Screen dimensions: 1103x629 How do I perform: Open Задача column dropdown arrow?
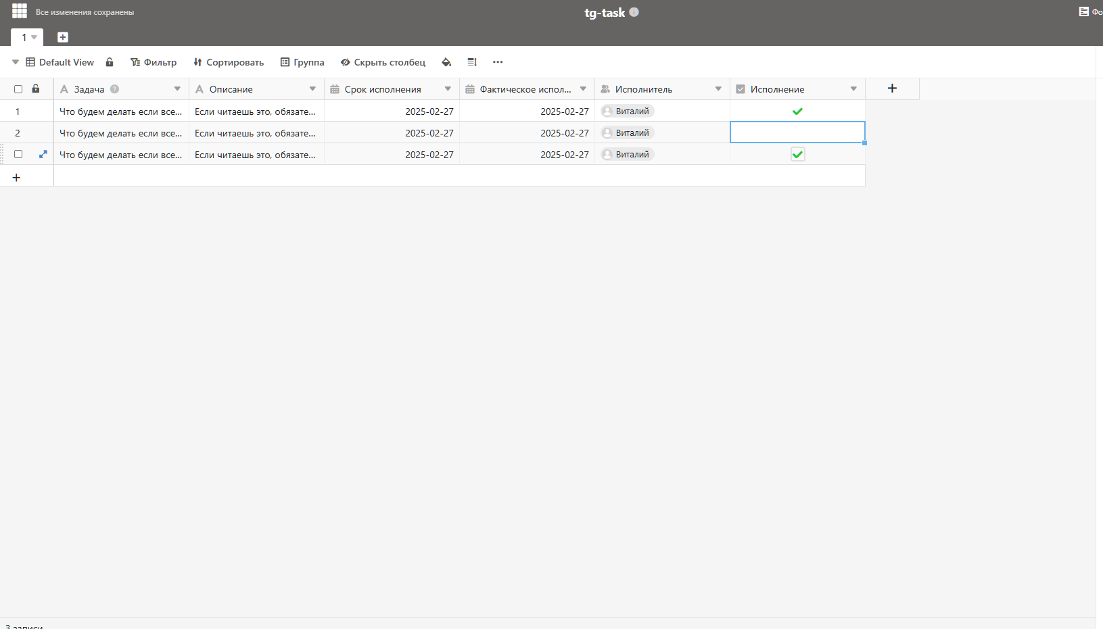177,89
